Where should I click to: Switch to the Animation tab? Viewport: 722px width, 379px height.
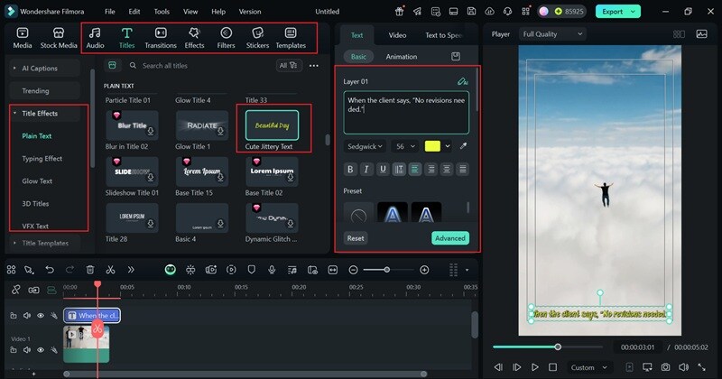click(401, 57)
